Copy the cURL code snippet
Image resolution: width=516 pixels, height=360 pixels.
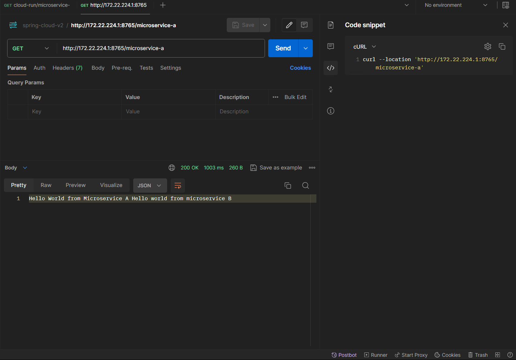[502, 46]
